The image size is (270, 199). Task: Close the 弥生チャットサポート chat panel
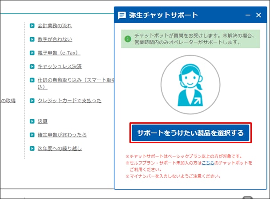pyautogui.click(x=258, y=15)
